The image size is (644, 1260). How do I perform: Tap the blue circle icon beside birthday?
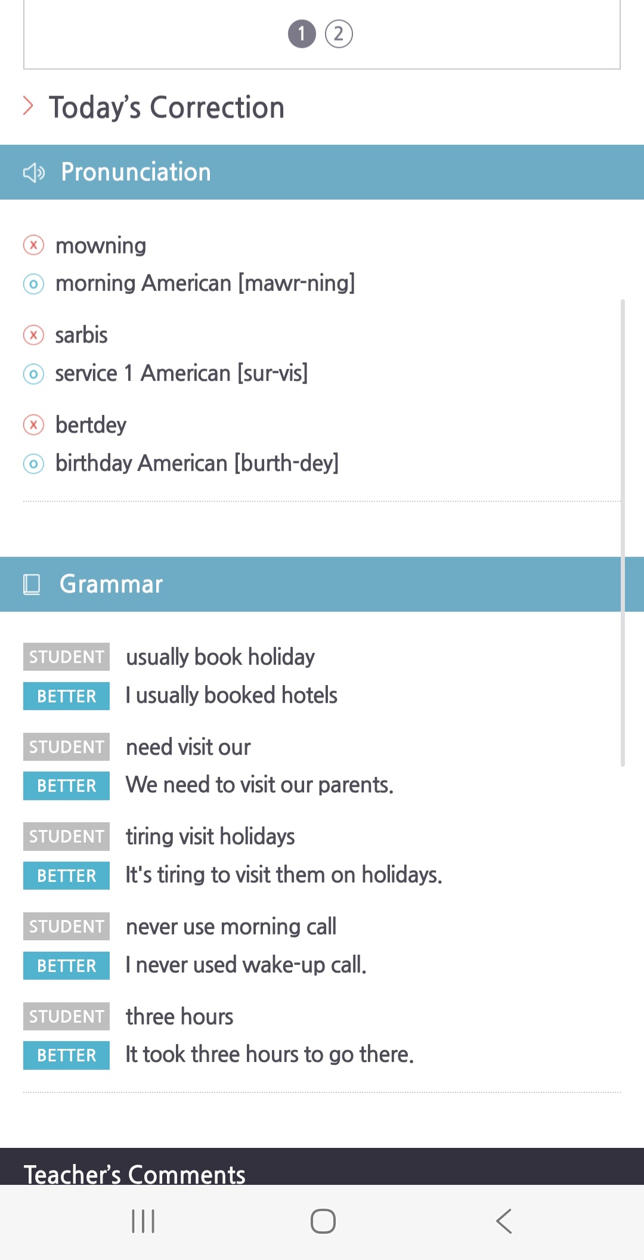[33, 464]
